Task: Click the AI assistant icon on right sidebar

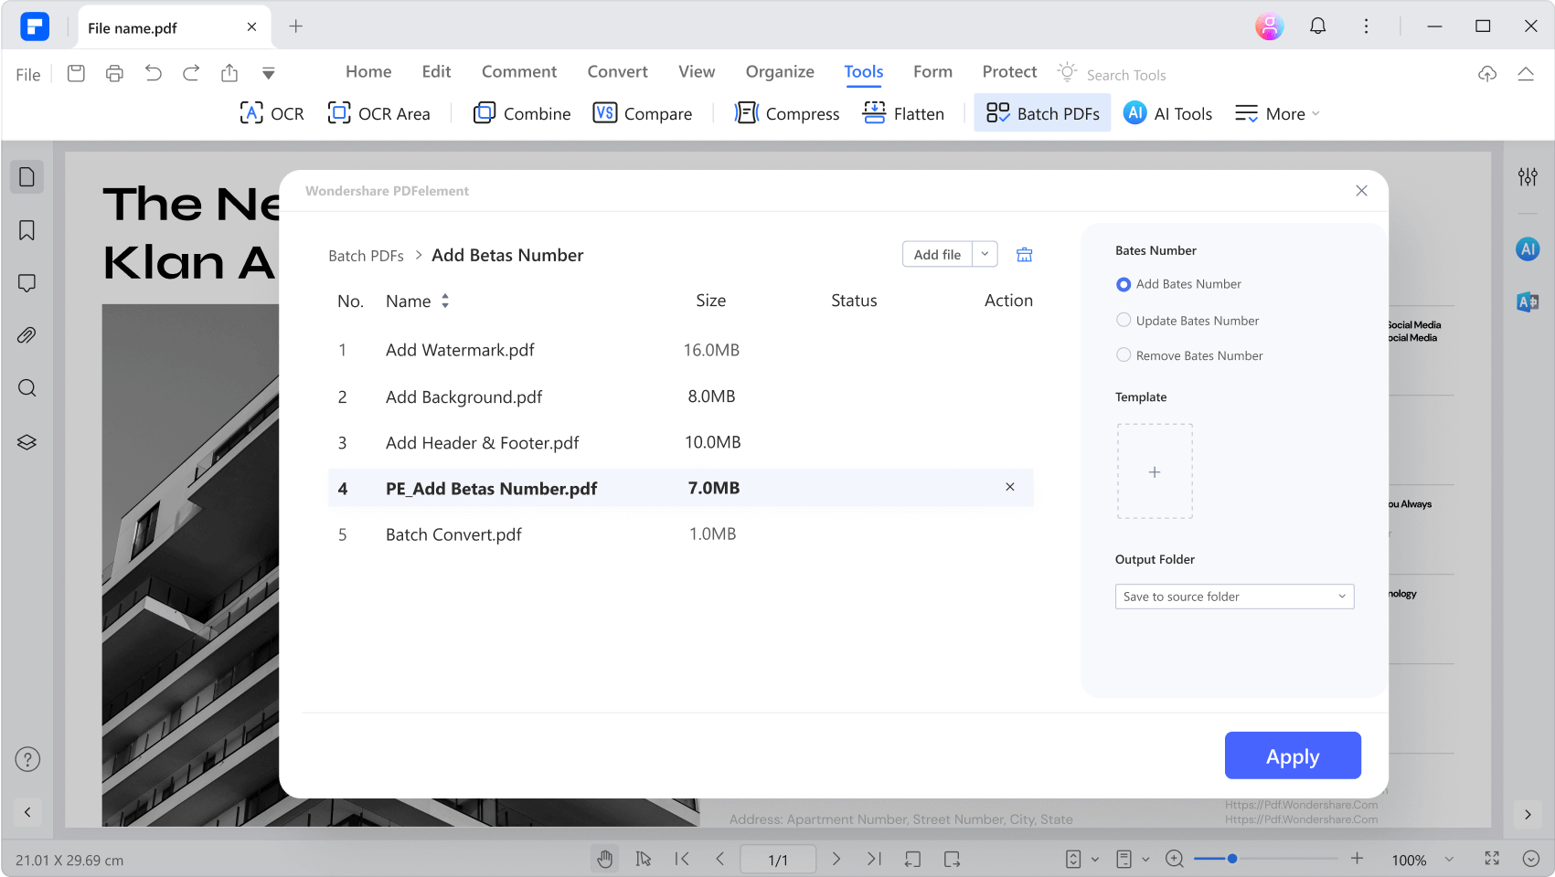Action: tap(1528, 249)
